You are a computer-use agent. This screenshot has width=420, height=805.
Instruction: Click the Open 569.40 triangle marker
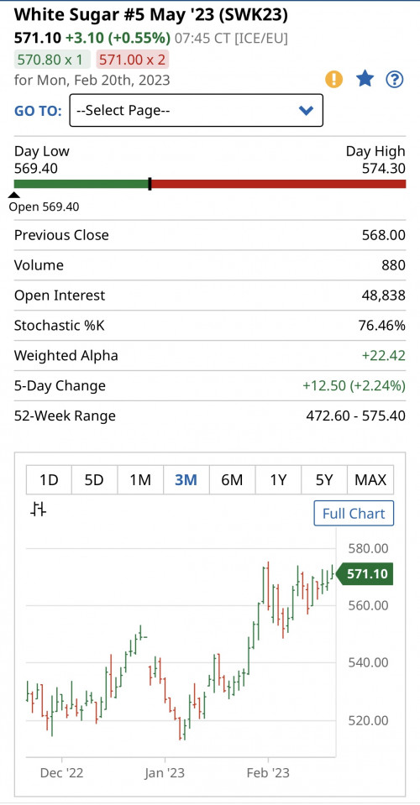point(14,195)
